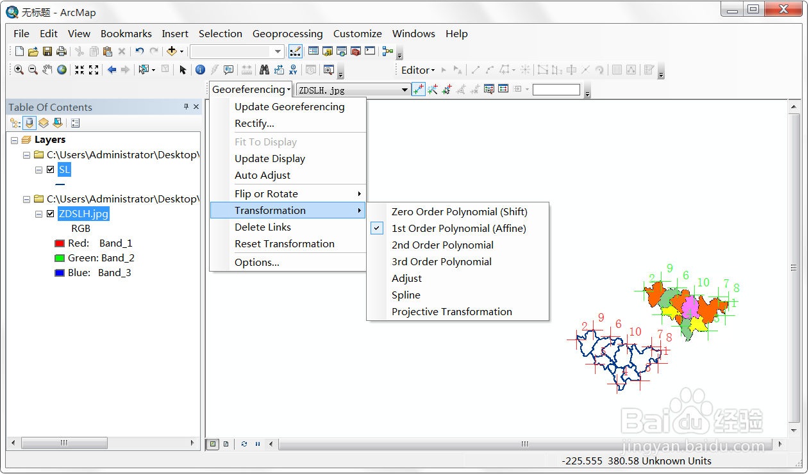Click the green Band_2 color swatch
The image size is (809, 474).
click(60, 258)
